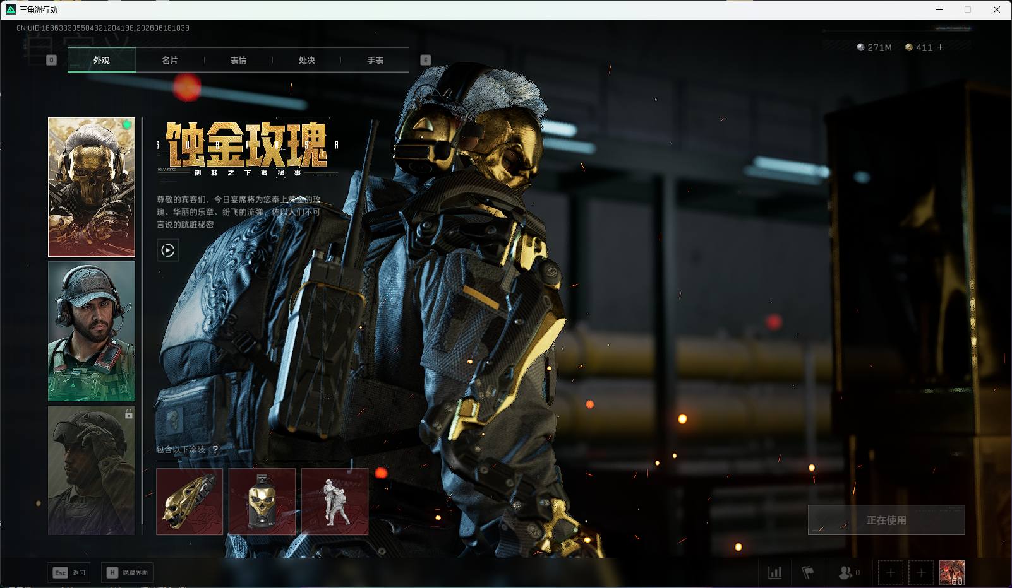Image resolution: width=1012 pixels, height=588 pixels.
Task: Open the friends list icon
Action: tap(845, 573)
